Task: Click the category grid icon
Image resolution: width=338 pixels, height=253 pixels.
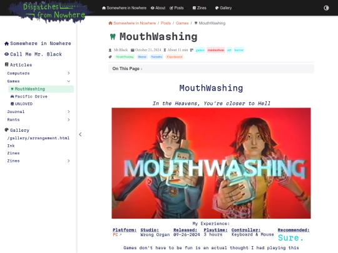Action: click(x=192, y=50)
